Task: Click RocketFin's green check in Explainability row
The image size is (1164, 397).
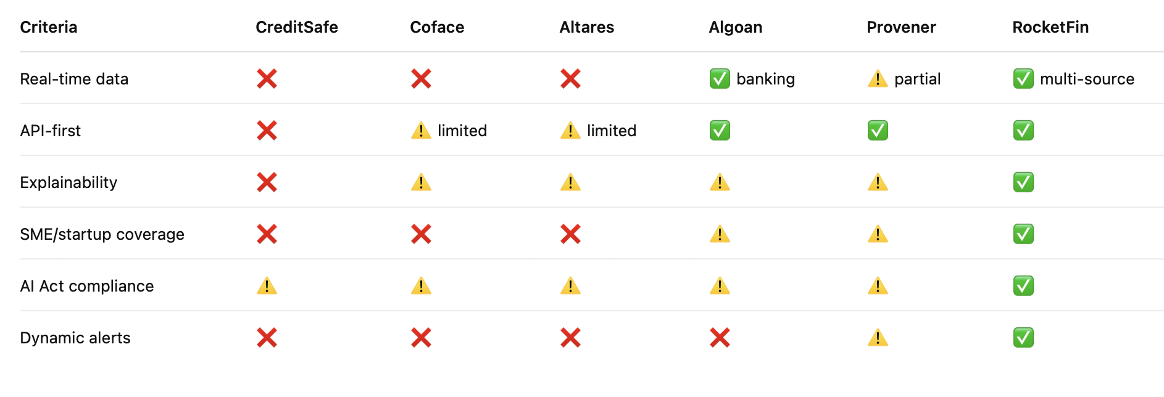Action: click(x=1023, y=182)
